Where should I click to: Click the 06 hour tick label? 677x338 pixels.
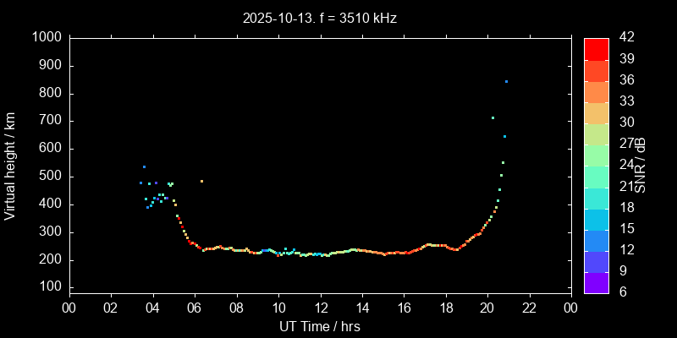coord(195,308)
